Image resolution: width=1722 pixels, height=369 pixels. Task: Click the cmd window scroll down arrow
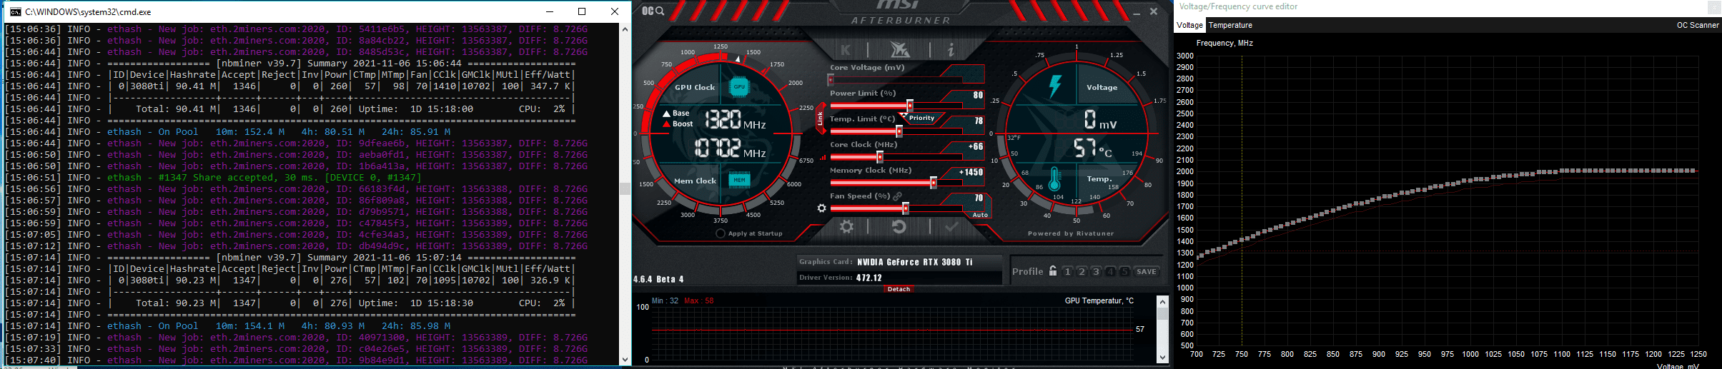[x=625, y=360]
